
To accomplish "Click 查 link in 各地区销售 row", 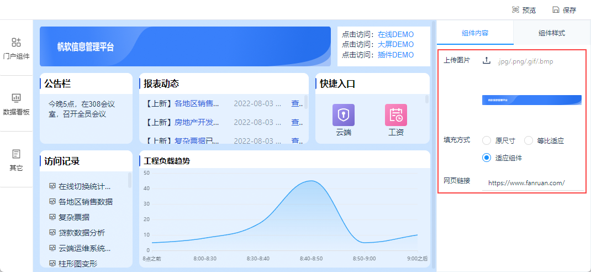I will tap(297, 103).
